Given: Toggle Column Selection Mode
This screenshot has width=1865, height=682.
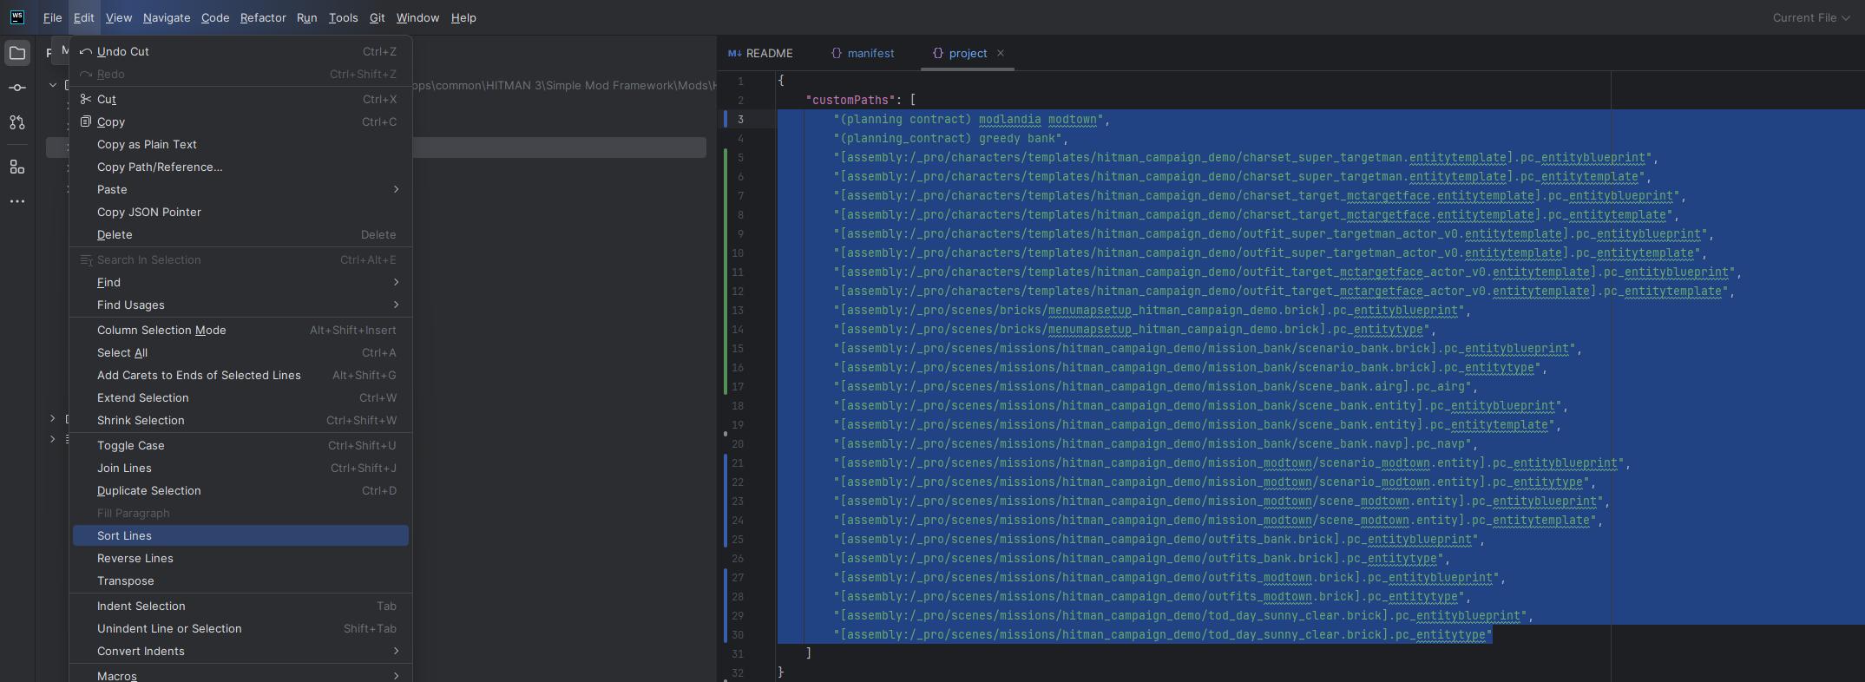Looking at the screenshot, I should pos(240,330).
